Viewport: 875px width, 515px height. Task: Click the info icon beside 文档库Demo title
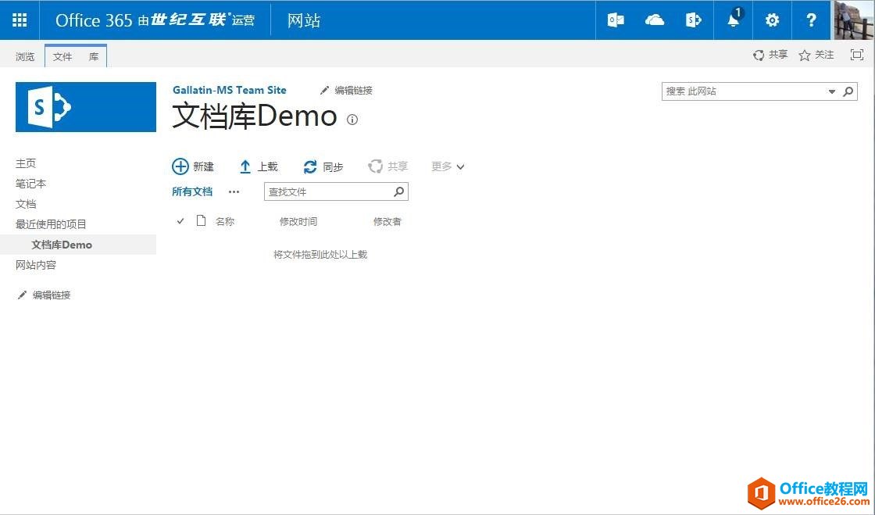(x=352, y=120)
